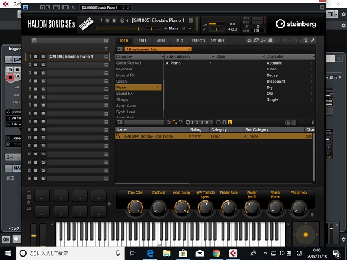Select the A. Piano sub category
Screen dimensions: 347x260
tap(173, 63)
